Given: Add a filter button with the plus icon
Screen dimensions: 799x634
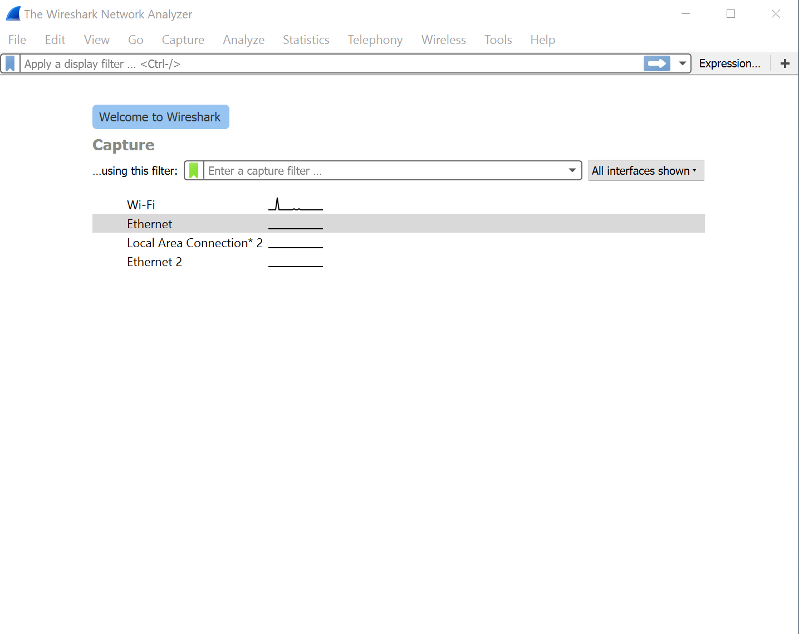Looking at the screenshot, I should pos(785,63).
